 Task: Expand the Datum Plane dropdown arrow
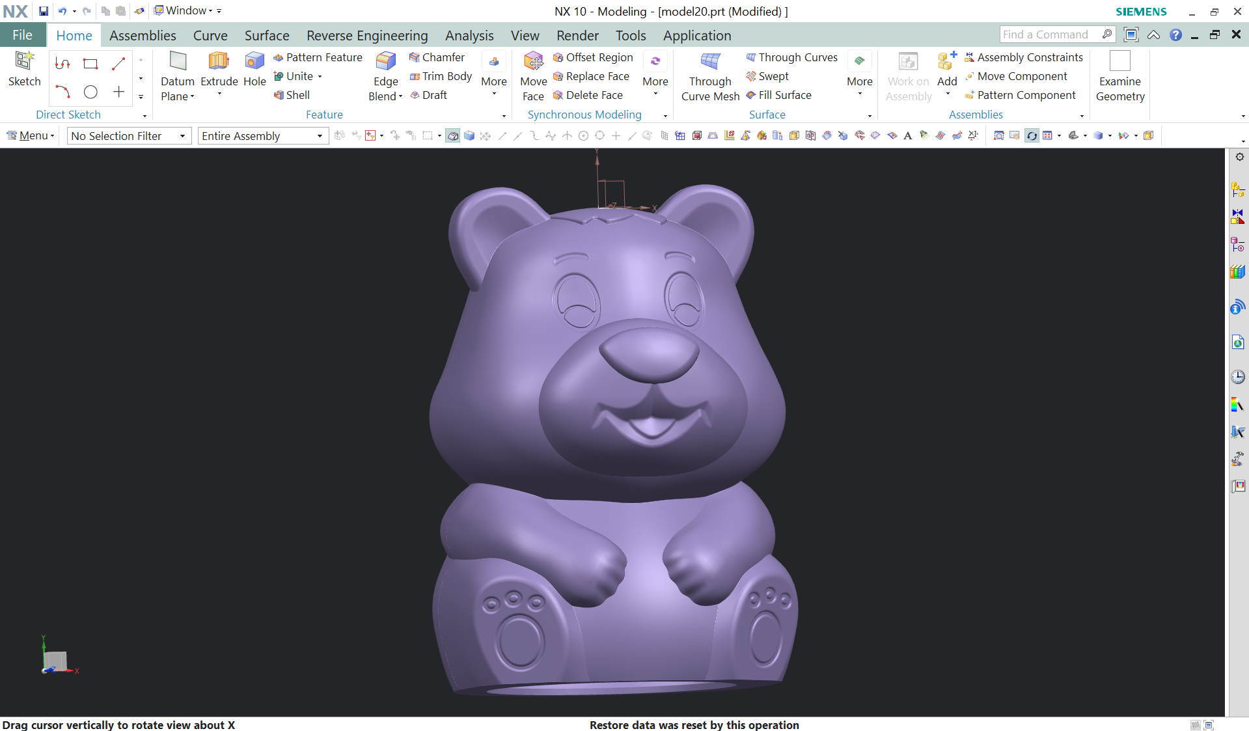pyautogui.click(x=193, y=97)
